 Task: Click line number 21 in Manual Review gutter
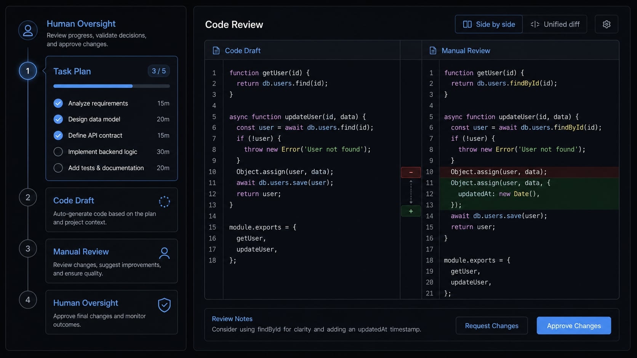(429, 293)
